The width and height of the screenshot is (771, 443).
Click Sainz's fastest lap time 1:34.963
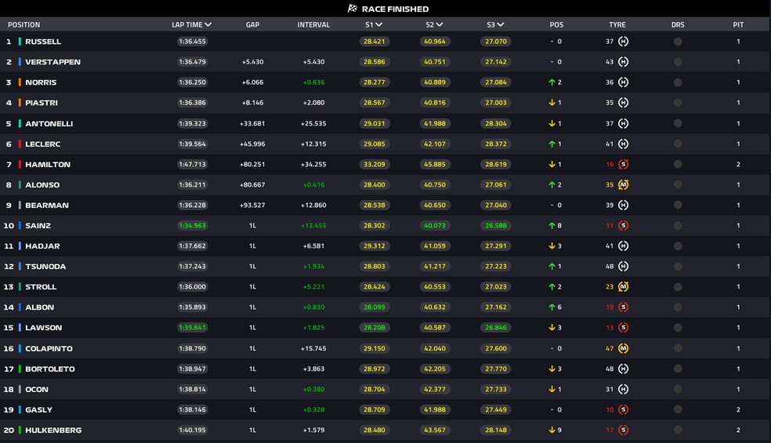pyautogui.click(x=192, y=226)
